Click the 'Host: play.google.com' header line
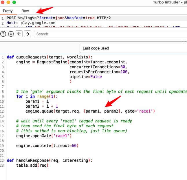 [31, 23]
